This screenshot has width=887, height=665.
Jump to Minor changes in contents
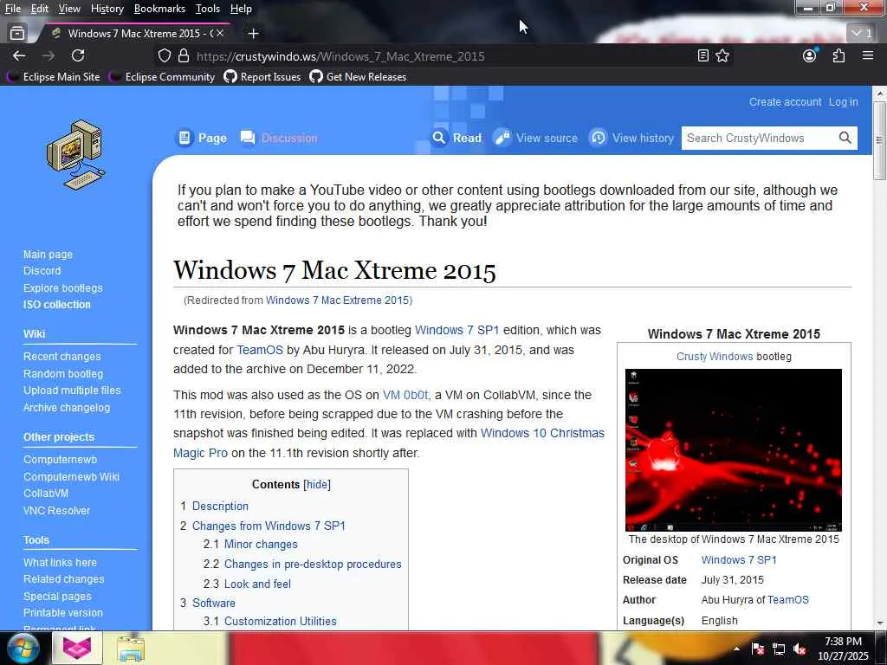point(261,545)
